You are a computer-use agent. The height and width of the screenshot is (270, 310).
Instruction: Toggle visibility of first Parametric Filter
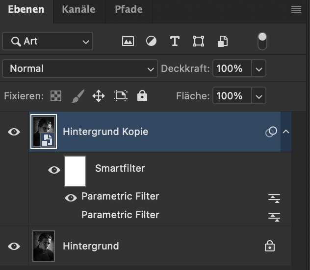[x=71, y=198]
